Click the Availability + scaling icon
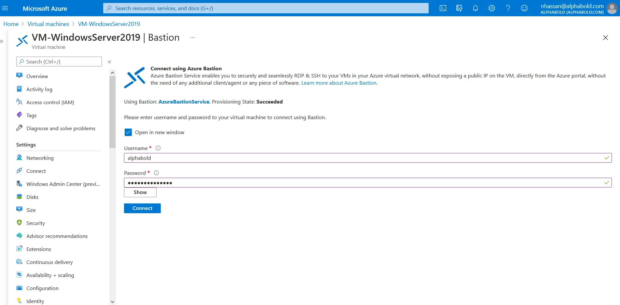 (20, 275)
